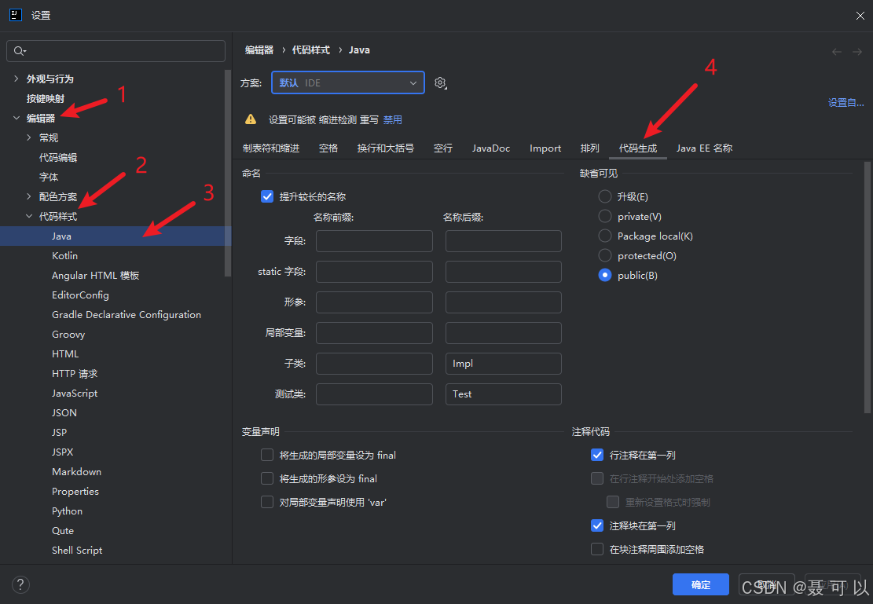This screenshot has width=873, height=604.
Task: Click the 确定 button
Action: pyautogui.click(x=700, y=584)
